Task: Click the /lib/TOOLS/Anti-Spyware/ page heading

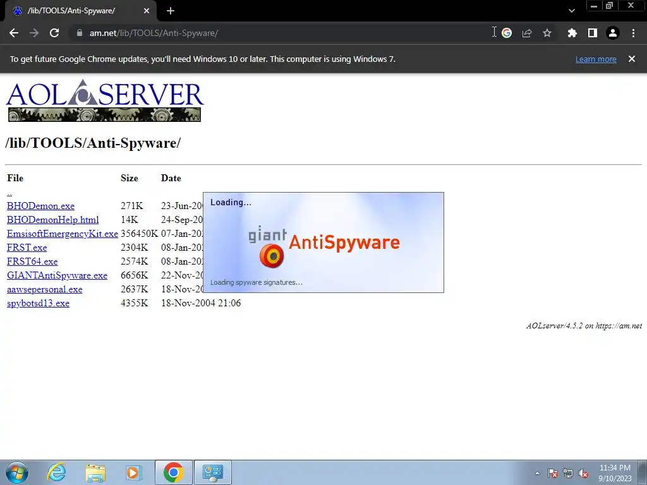Action: [x=93, y=143]
